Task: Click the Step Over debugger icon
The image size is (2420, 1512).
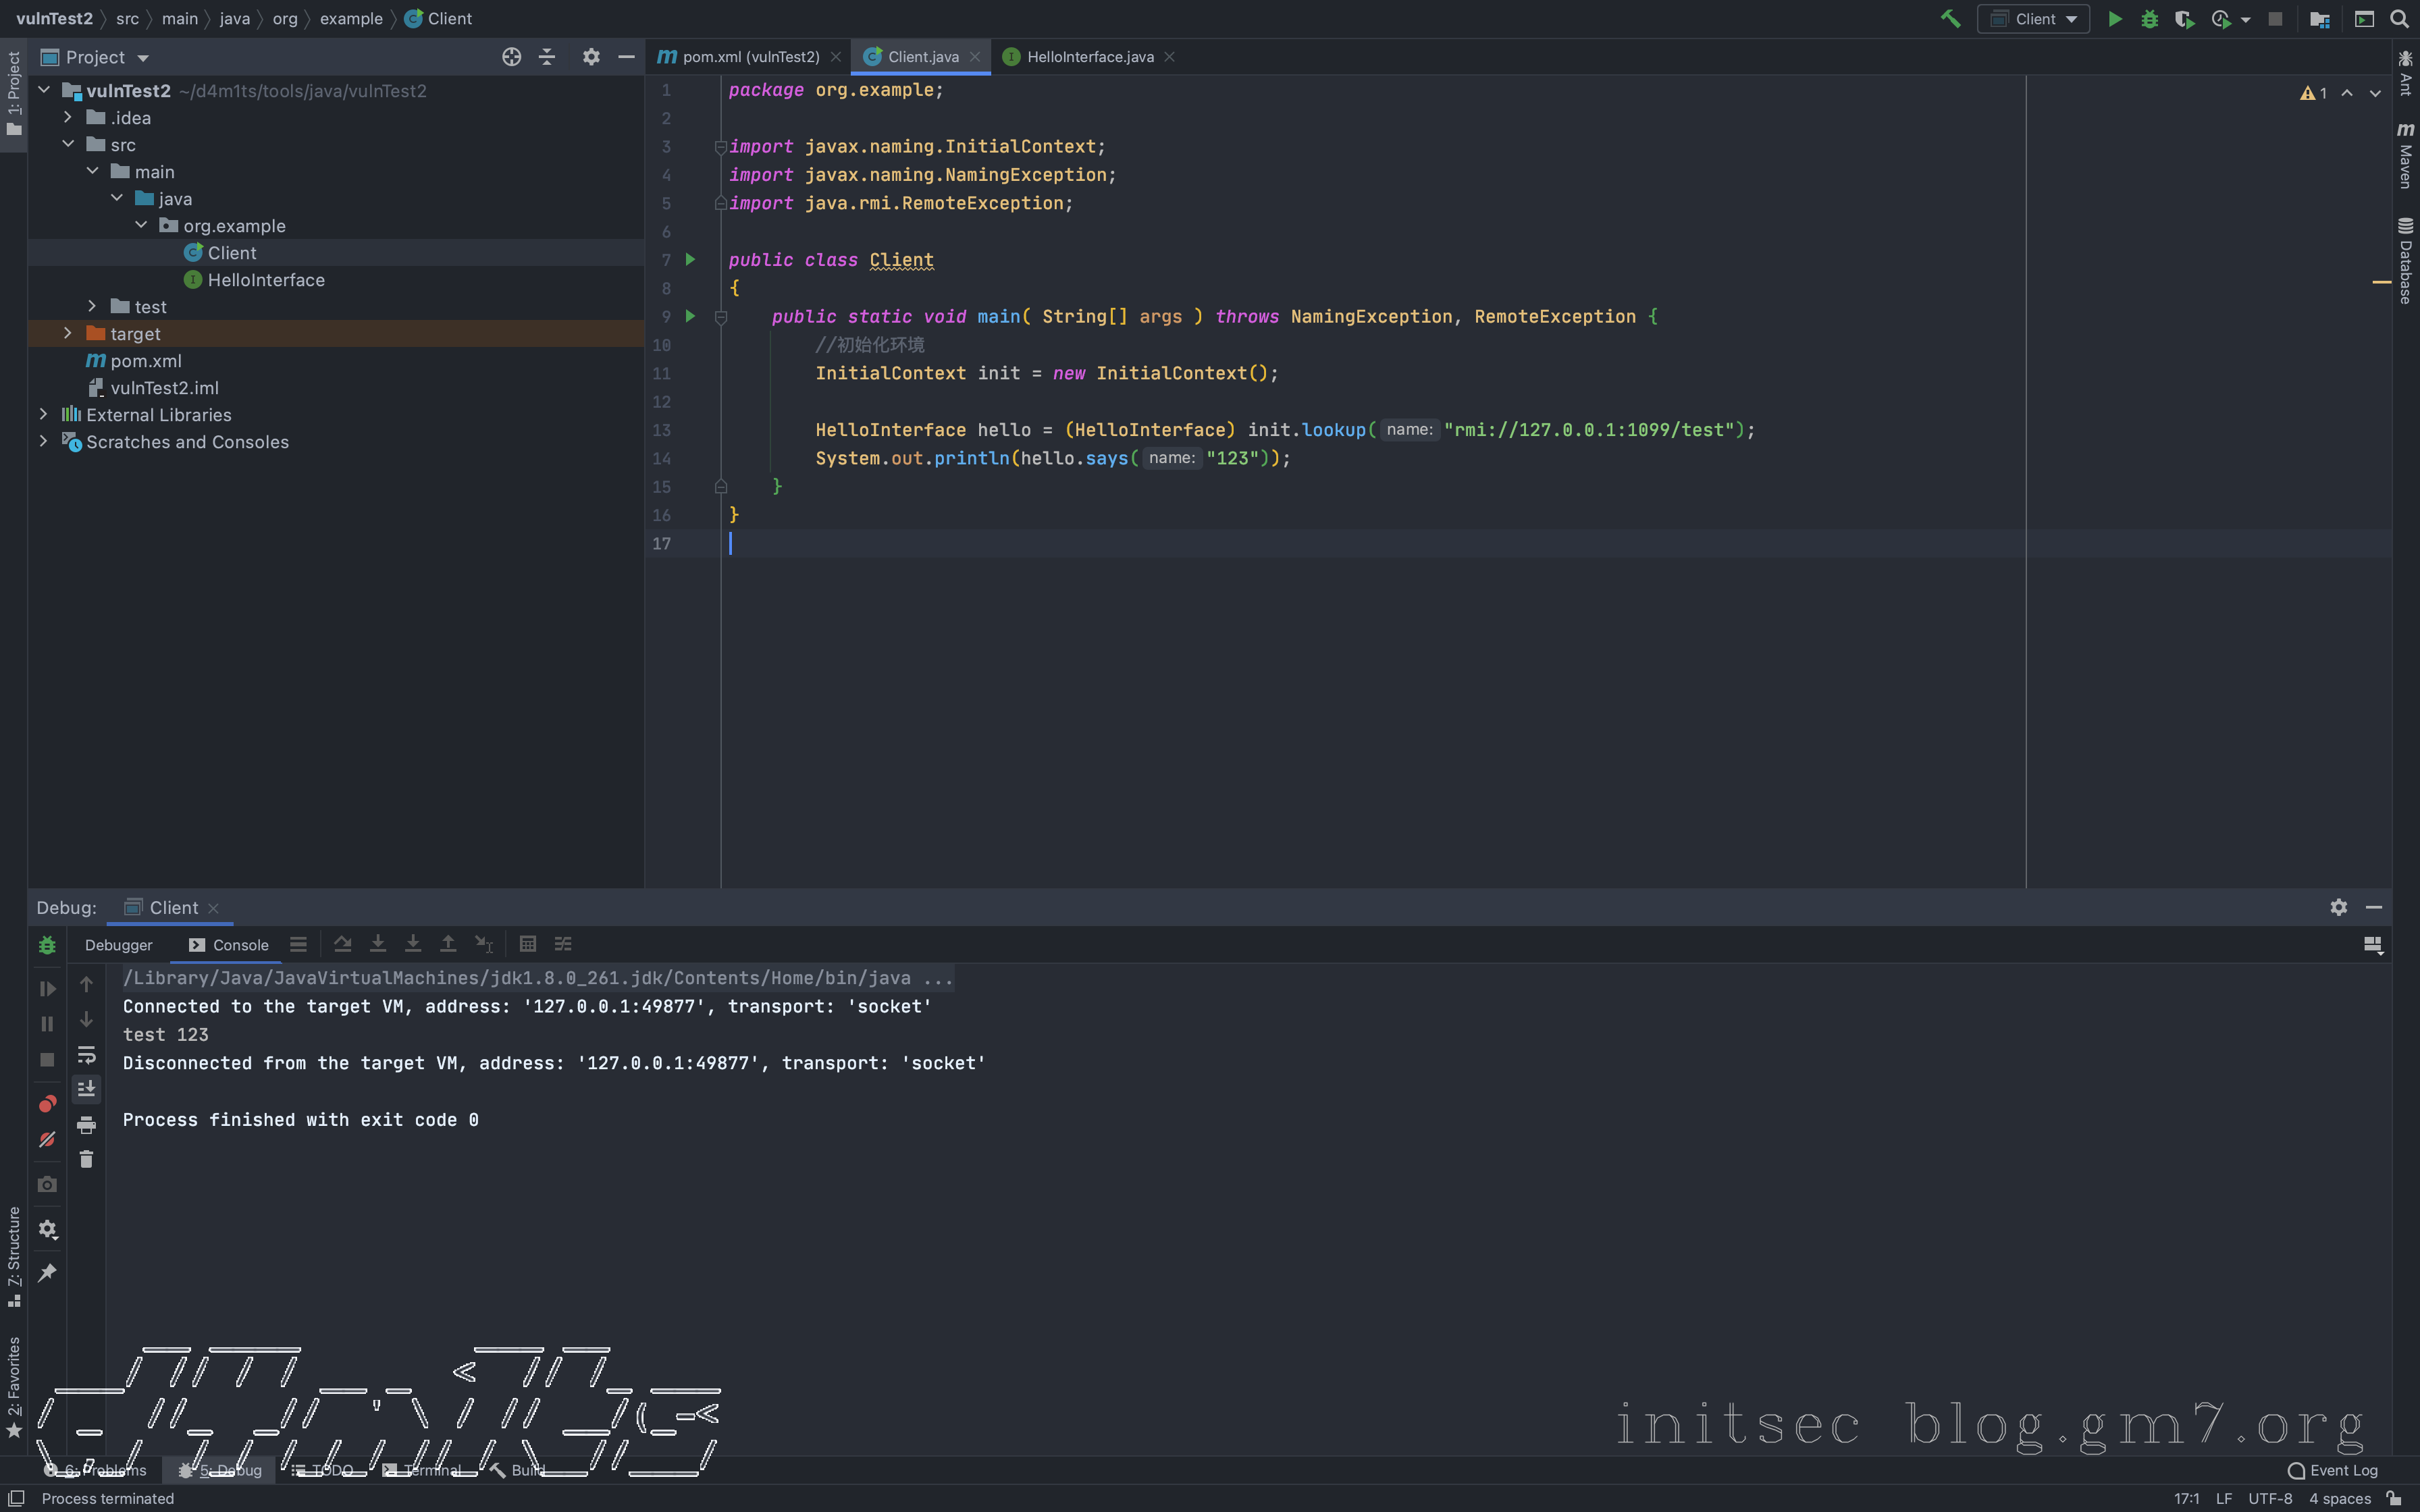Action: (342, 944)
